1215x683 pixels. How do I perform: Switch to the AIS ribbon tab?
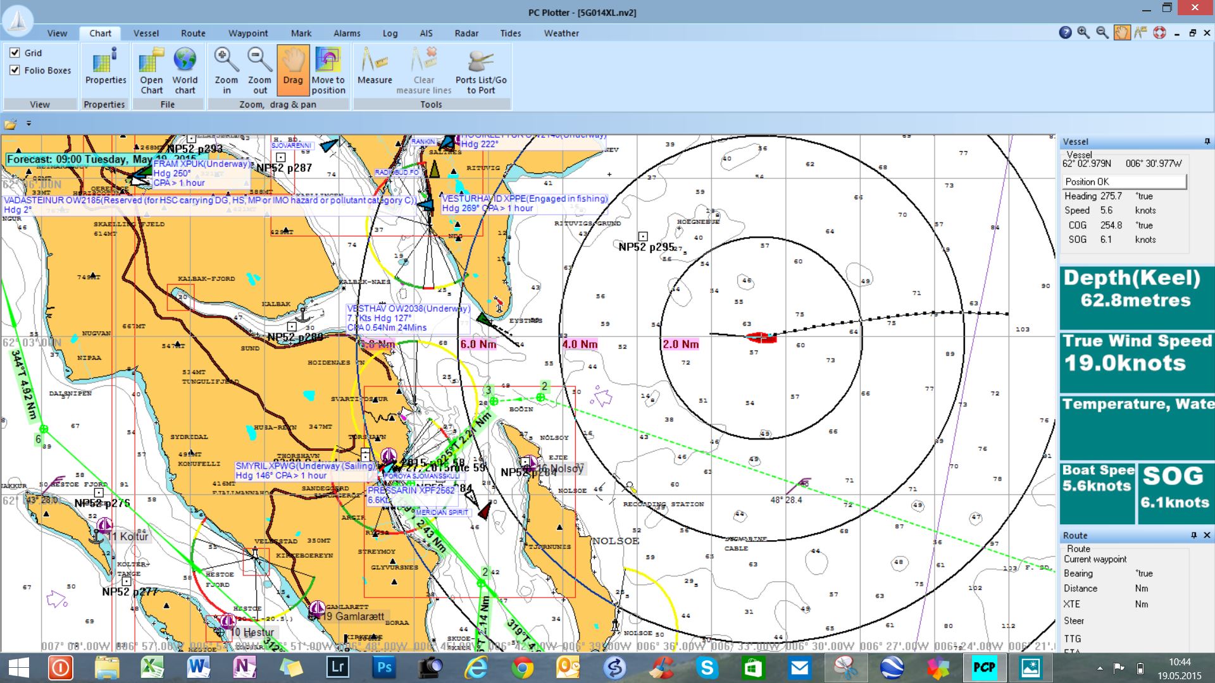point(426,34)
